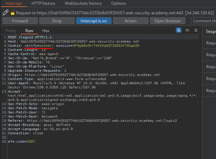Viewport: 216px width, 159px height.
Task: Click the session cookie value
Action: (106, 46)
